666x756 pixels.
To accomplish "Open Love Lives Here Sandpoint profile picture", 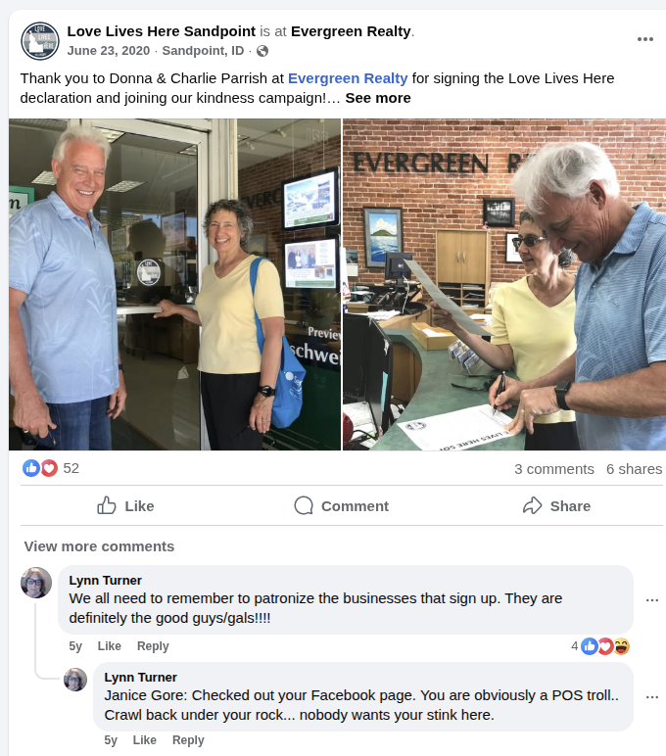I will pyautogui.click(x=40, y=41).
